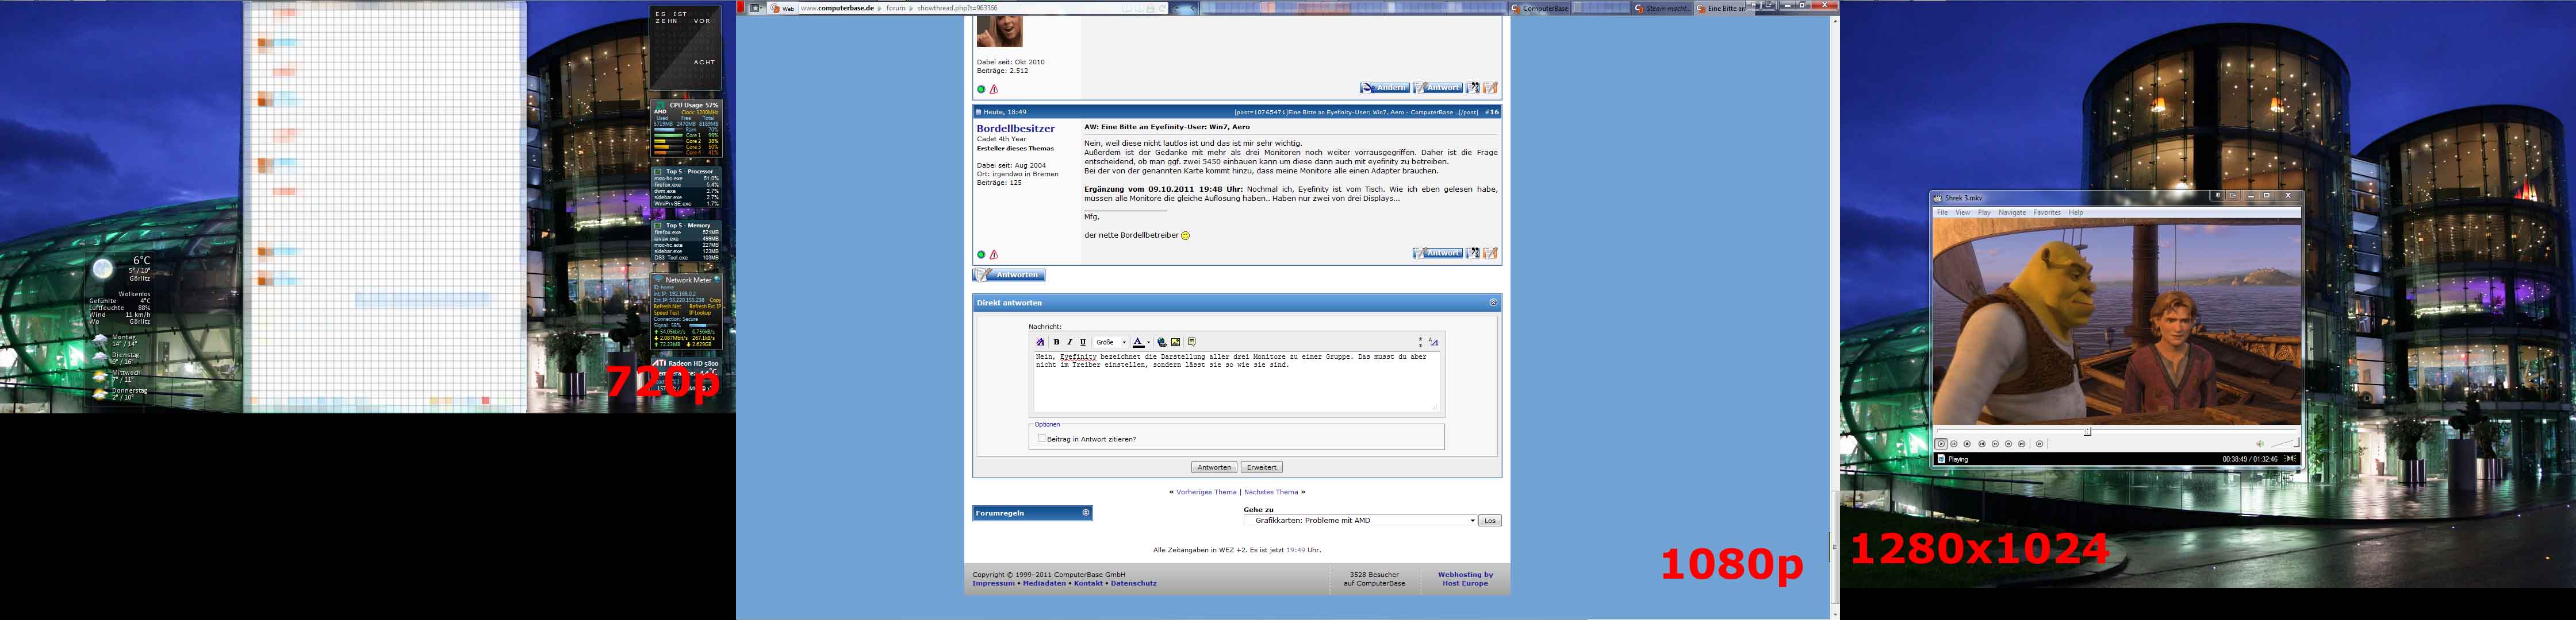Click the remove text formatting icon
This screenshot has height=620, width=2576.
coord(1040,343)
